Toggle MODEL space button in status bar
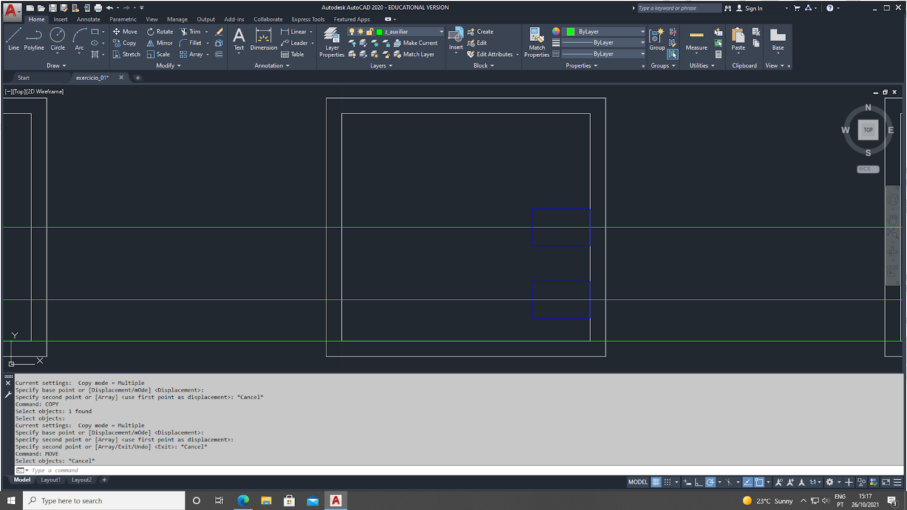 [x=638, y=482]
